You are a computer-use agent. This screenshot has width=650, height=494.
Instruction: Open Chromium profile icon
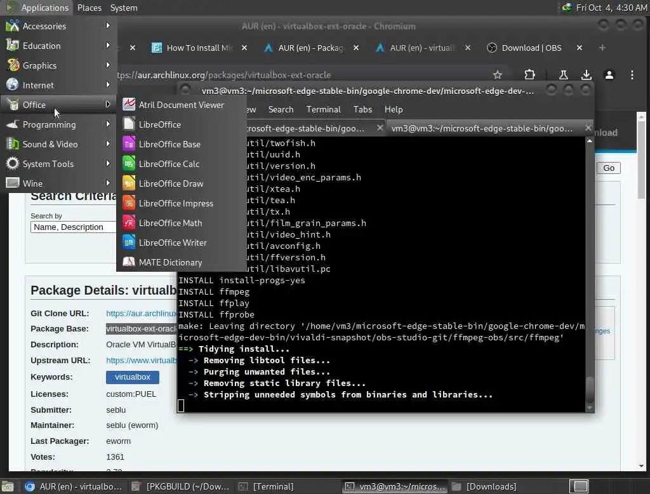tap(609, 75)
